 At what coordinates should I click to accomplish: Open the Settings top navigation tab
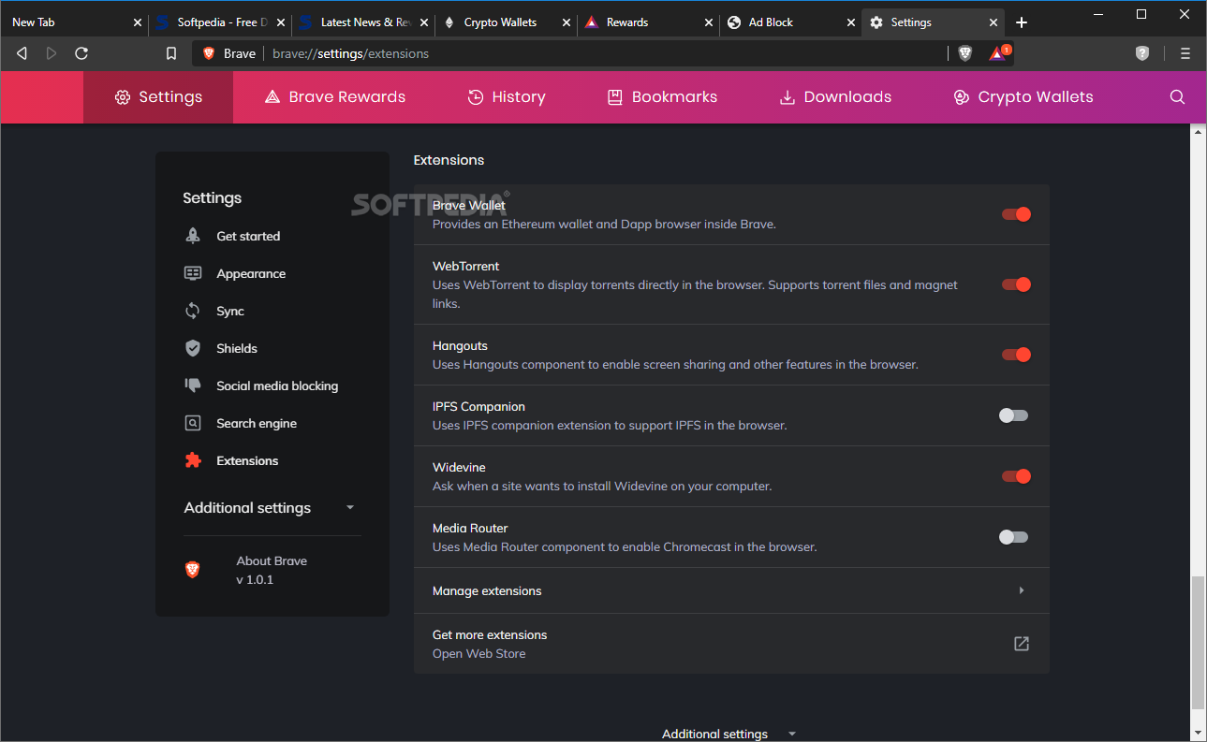point(158,96)
